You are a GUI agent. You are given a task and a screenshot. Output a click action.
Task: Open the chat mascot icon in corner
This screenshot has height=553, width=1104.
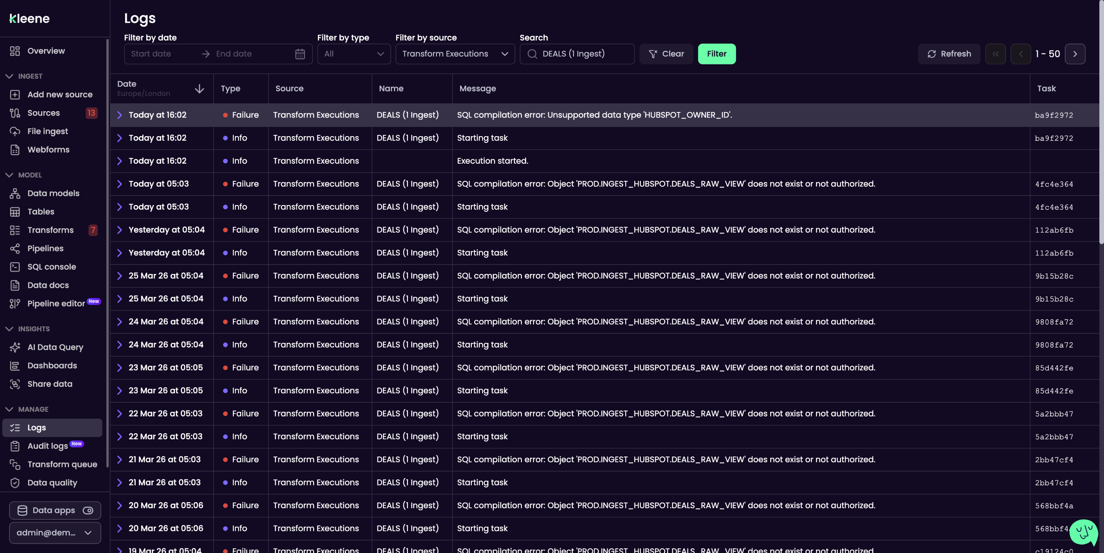[1083, 532]
